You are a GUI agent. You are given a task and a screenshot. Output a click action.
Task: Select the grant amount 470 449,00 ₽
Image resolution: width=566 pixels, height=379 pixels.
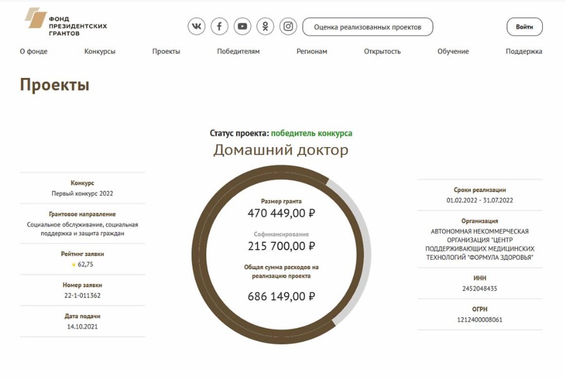click(281, 213)
